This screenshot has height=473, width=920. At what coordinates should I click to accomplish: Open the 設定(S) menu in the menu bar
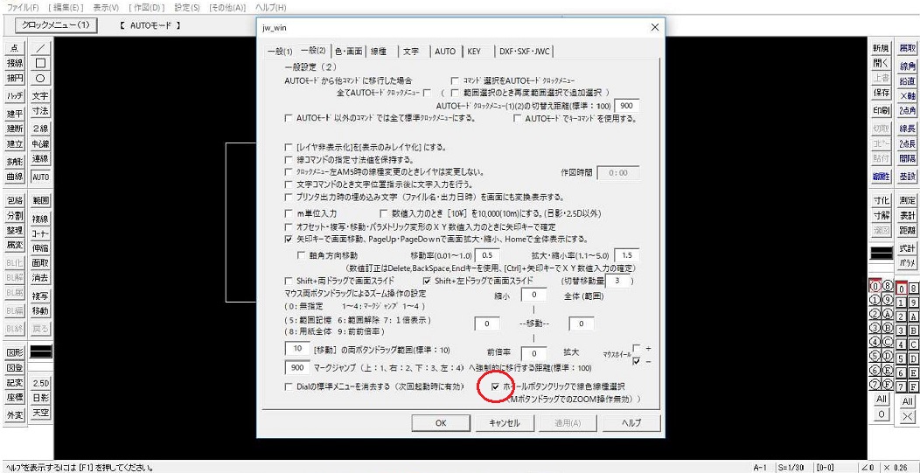pyautogui.click(x=186, y=7)
